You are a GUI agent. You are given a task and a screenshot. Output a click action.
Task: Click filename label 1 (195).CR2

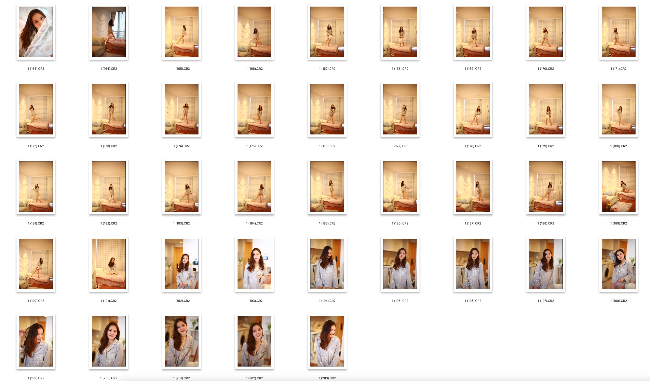coord(400,301)
